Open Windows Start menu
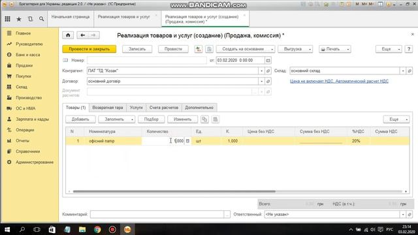The image size is (418, 235). point(7,229)
